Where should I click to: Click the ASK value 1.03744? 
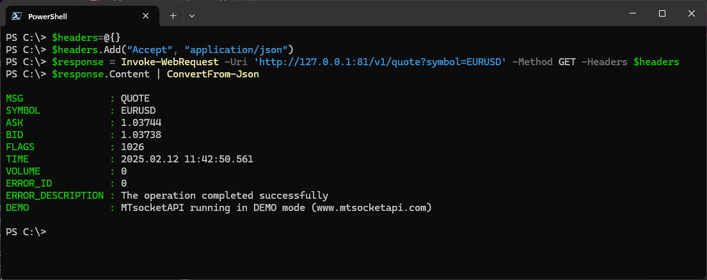tap(141, 123)
